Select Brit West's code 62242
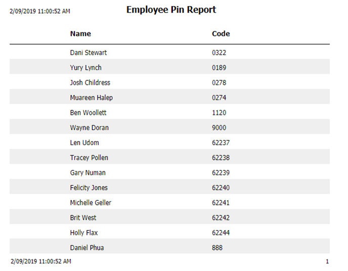 [221, 218]
